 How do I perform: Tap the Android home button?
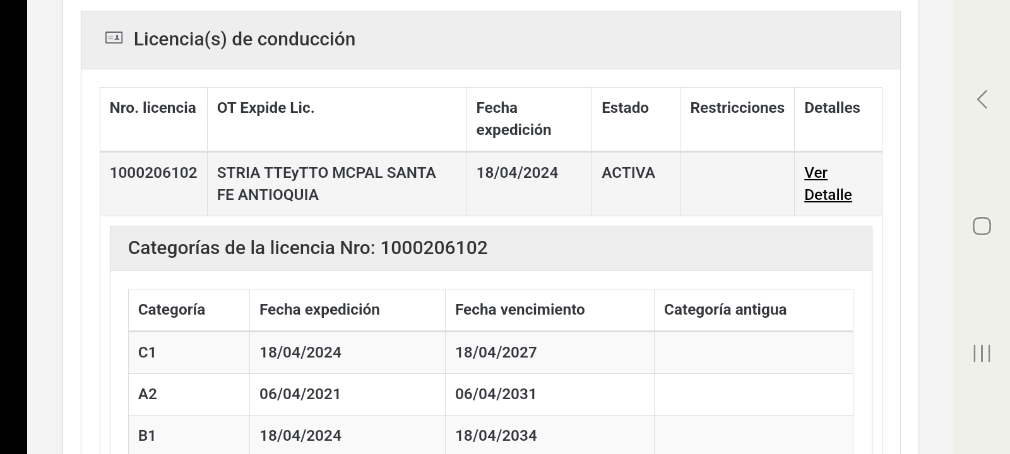pos(982,226)
